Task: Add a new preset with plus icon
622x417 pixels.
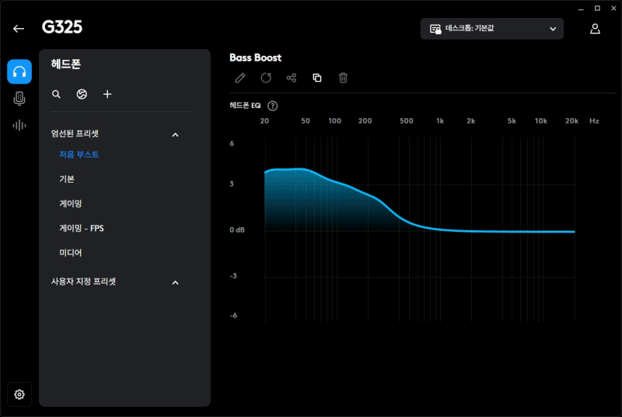Action: tap(107, 94)
